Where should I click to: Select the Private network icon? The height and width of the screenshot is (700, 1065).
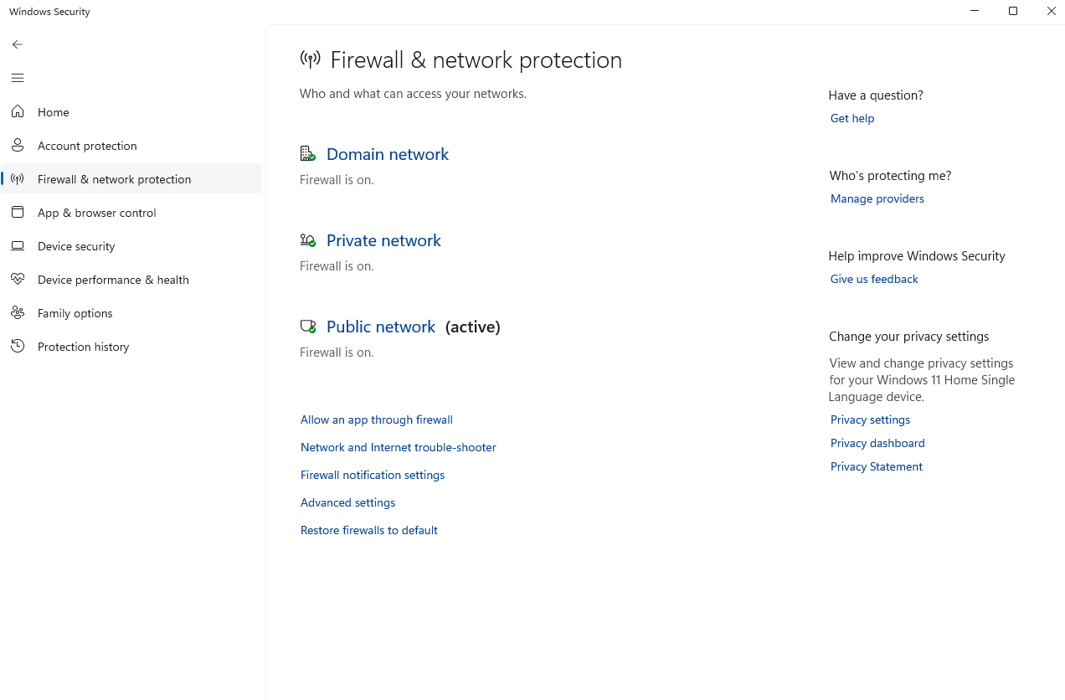click(307, 239)
